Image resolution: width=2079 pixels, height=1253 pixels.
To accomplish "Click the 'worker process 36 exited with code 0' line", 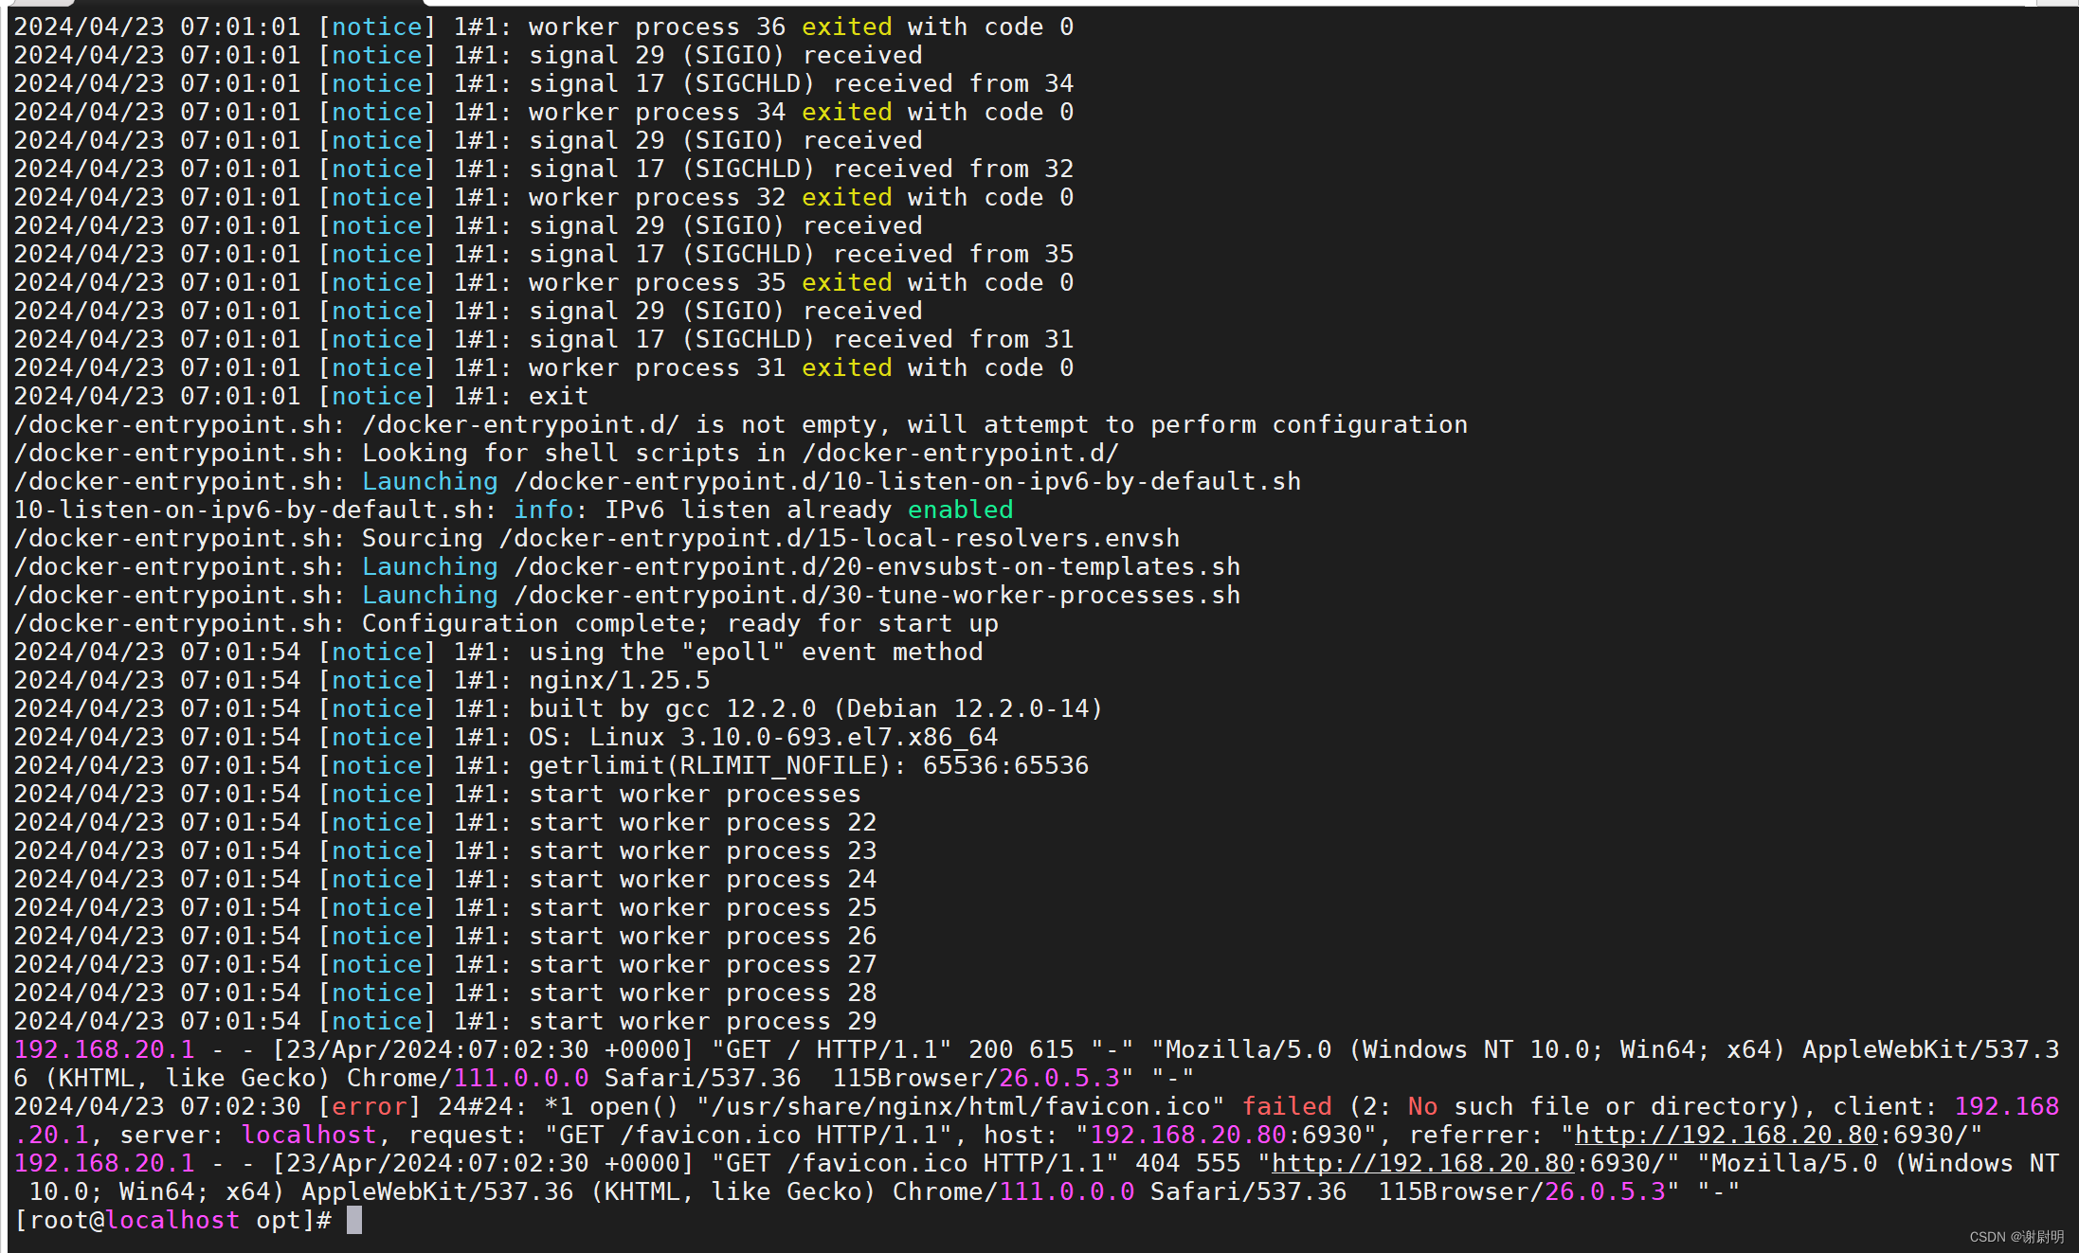I will click(x=544, y=27).
